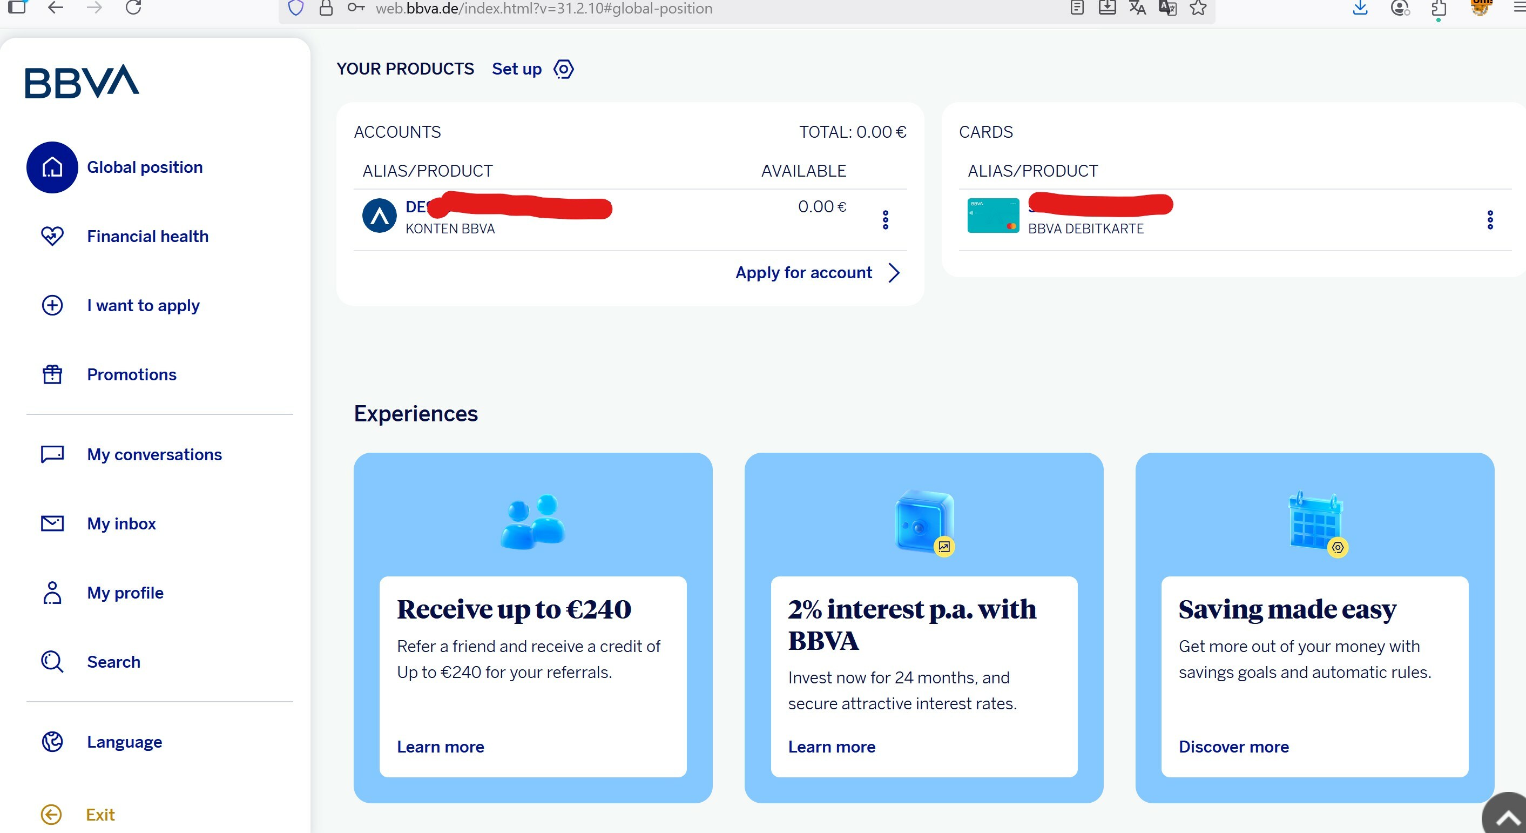
Task: Click the My inbox envelope icon
Action: point(52,524)
